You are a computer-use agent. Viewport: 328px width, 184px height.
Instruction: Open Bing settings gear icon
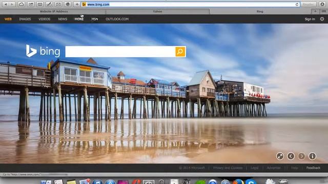pyautogui.click(x=322, y=19)
